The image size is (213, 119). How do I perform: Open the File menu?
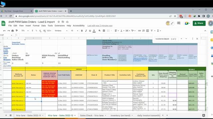(x=10, y=26)
